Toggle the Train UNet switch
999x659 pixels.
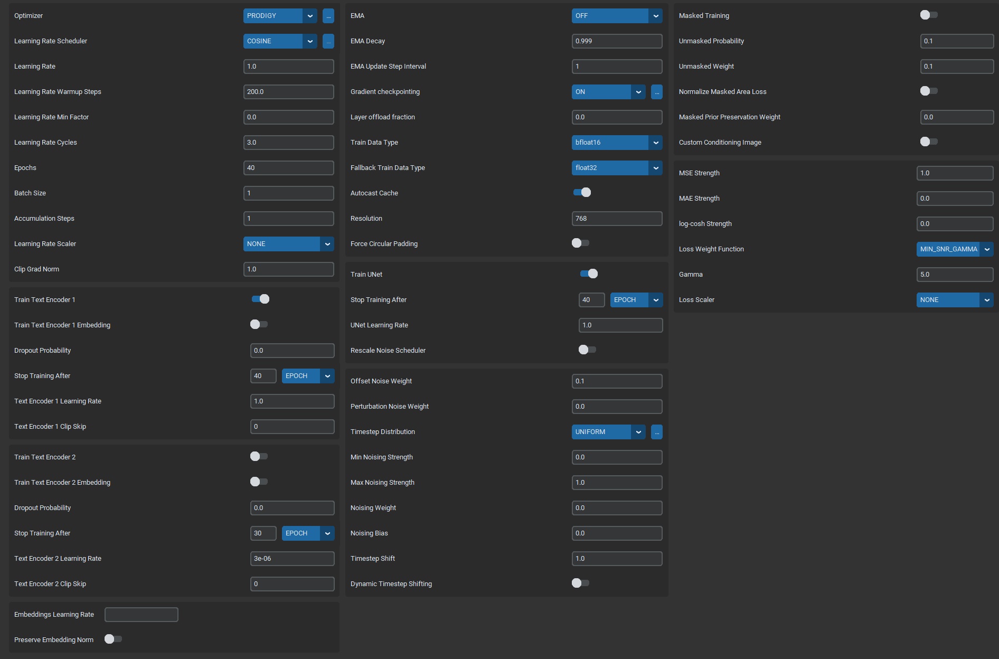pos(589,274)
